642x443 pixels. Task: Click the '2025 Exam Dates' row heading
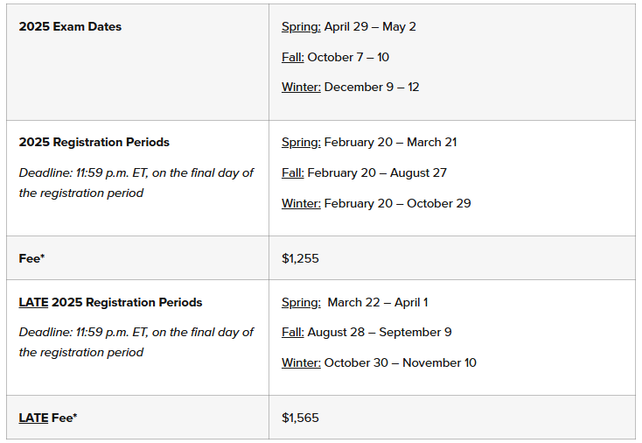tap(70, 26)
